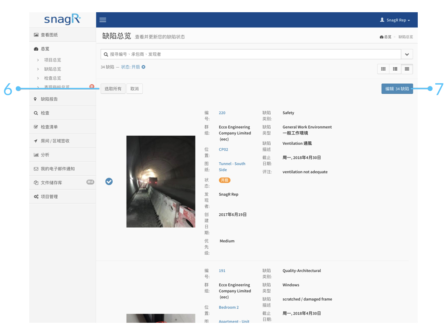Image resolution: width=447 pixels, height=335 pixels.
Task: Click the text 'ventilation not adequate'
Action: (x=305, y=172)
